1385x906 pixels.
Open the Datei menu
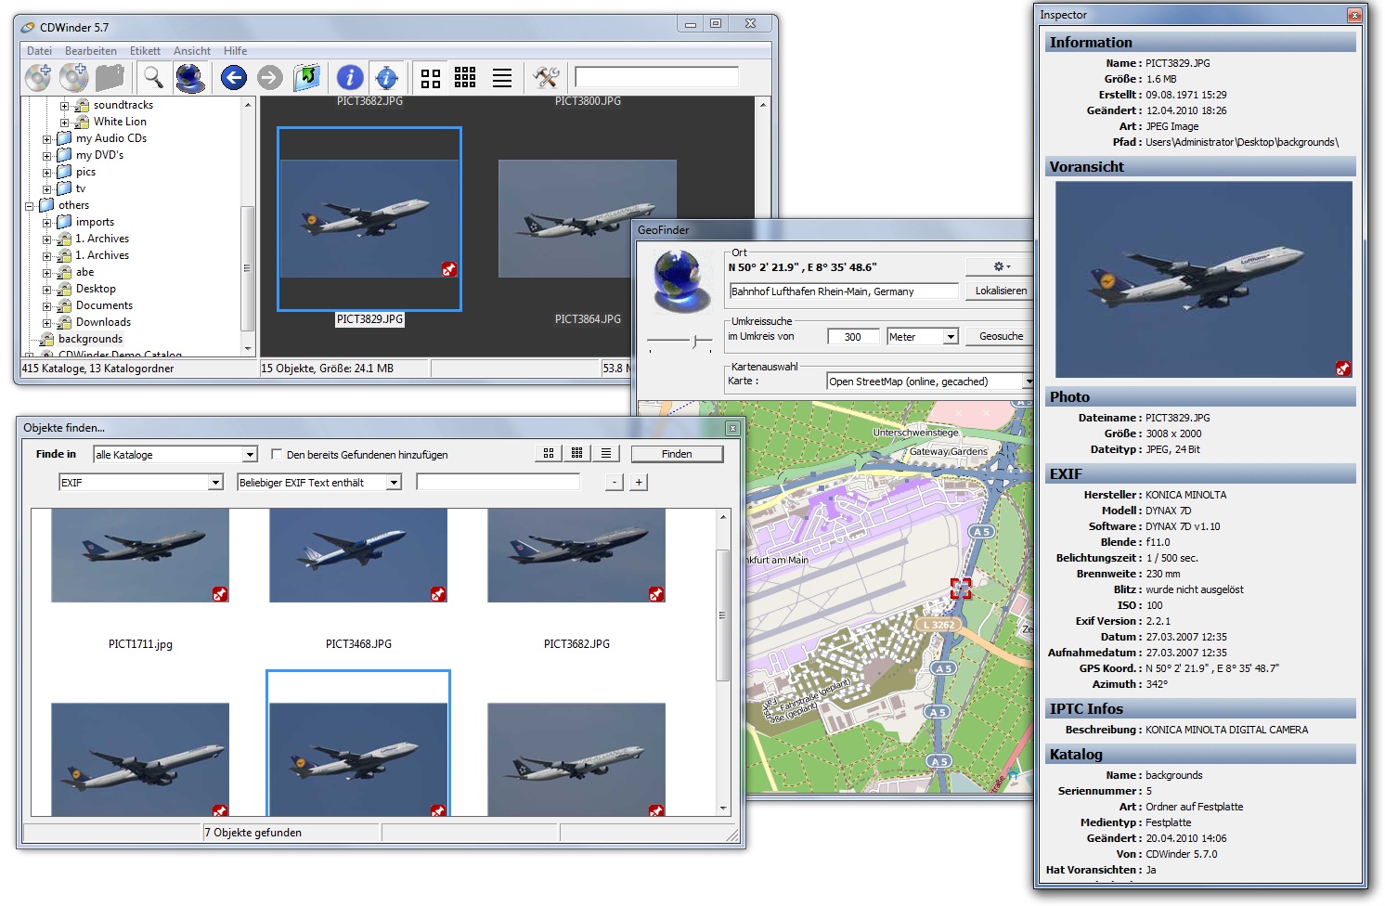pyautogui.click(x=39, y=51)
